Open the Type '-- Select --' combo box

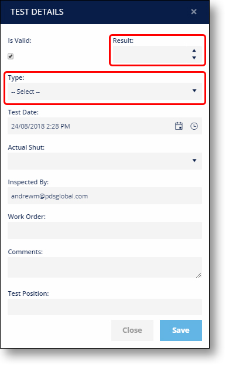(x=105, y=92)
